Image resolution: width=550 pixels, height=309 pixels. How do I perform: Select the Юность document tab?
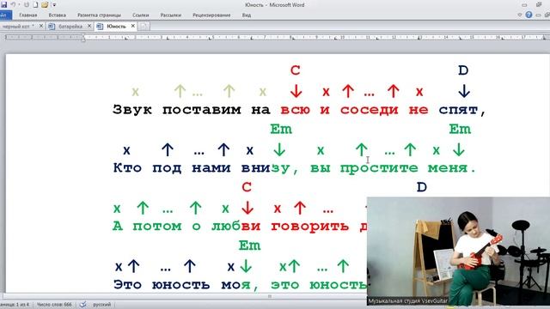[116, 27]
